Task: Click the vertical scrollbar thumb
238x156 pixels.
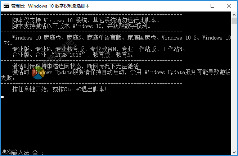Action: [x=234, y=20]
